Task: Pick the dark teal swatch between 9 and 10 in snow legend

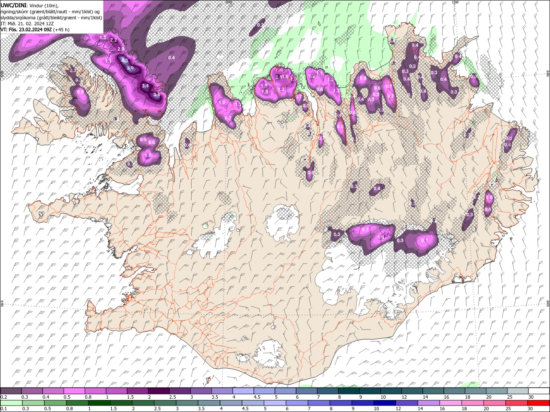Action: click(370, 391)
